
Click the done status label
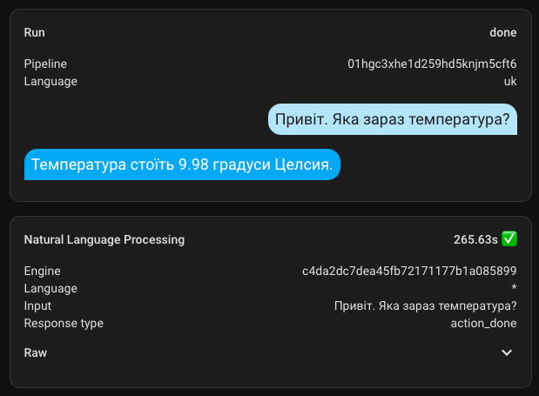(x=503, y=32)
